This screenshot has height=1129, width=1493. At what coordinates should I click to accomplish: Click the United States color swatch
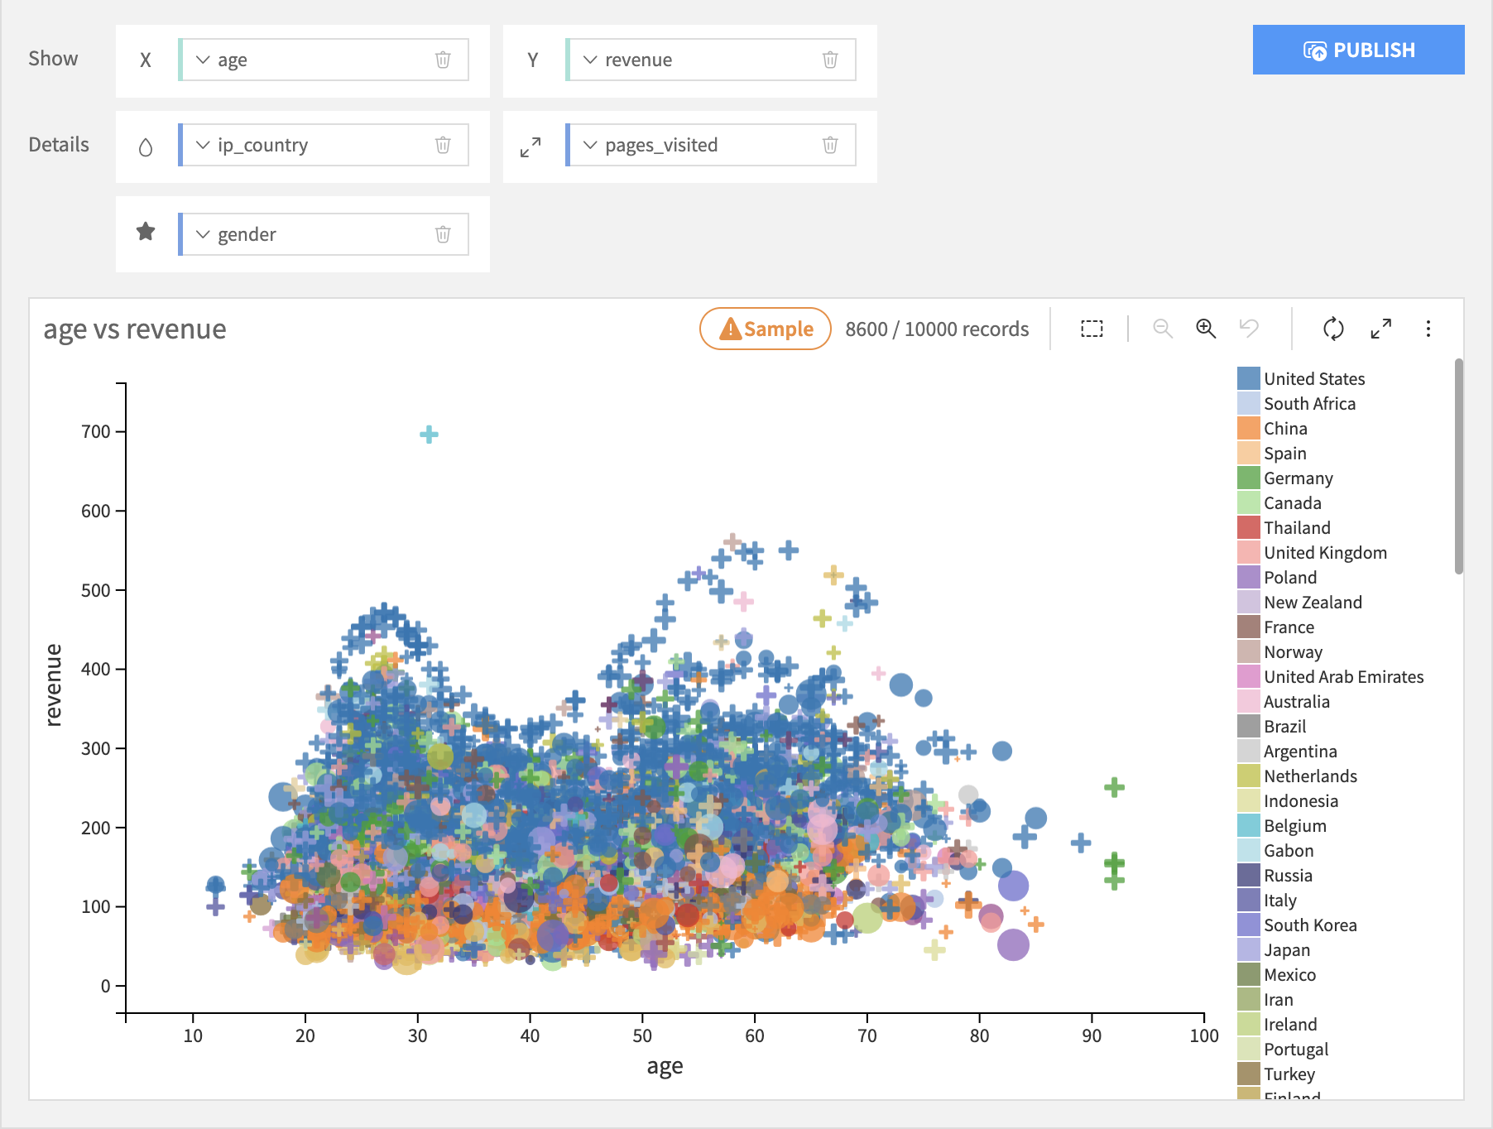(x=1248, y=378)
